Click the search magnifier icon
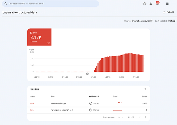 coord(6,4)
